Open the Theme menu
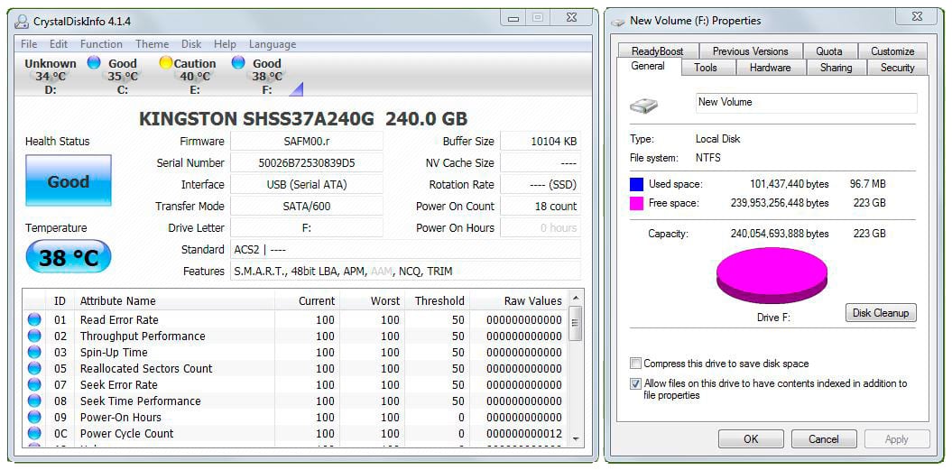This screenshot has height=470, width=952. 152,44
